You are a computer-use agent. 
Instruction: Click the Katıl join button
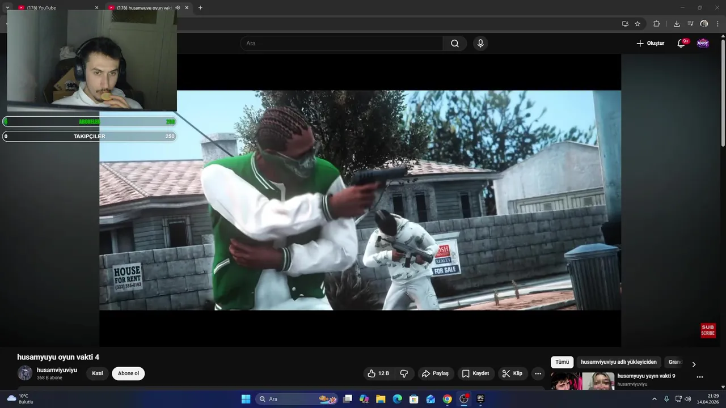click(x=98, y=373)
